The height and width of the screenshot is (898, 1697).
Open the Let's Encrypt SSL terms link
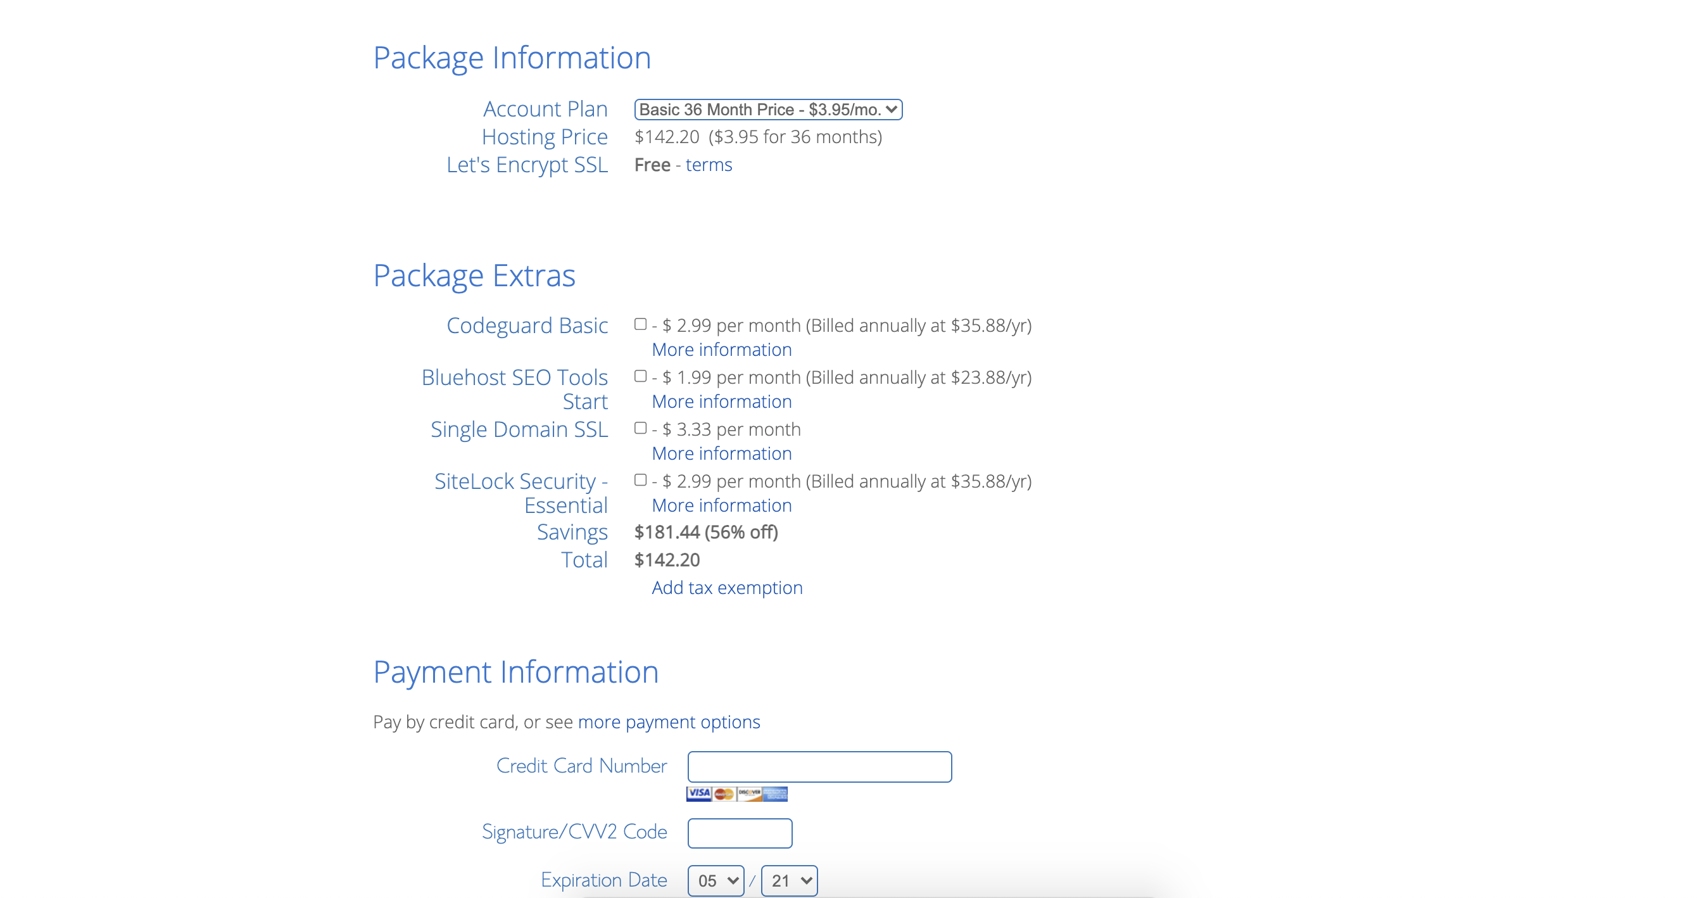click(x=709, y=165)
